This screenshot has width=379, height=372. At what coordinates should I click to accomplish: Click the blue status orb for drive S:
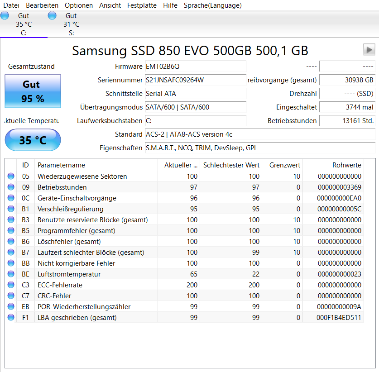[x=52, y=15]
